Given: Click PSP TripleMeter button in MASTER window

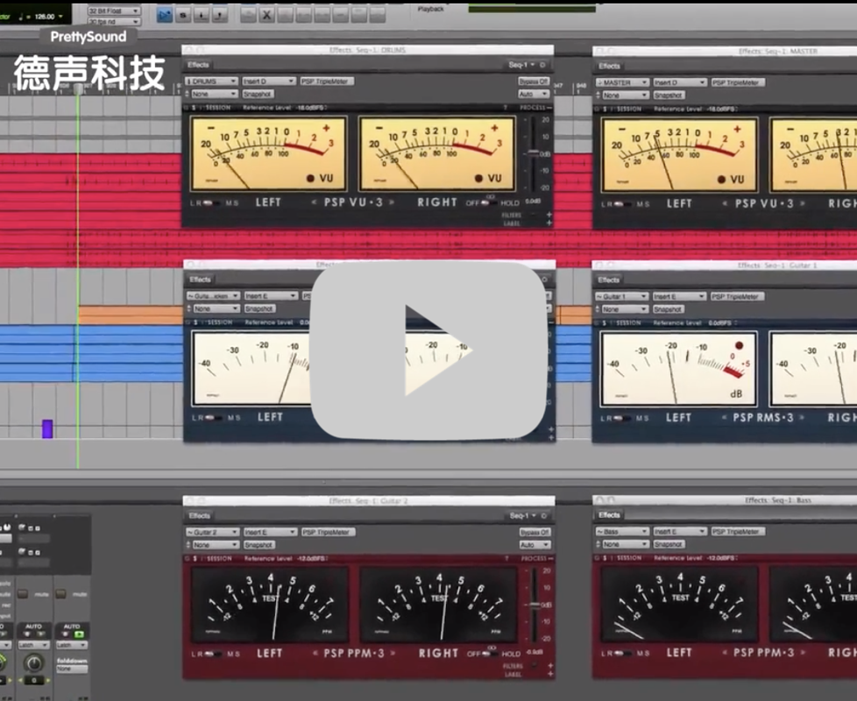Looking at the screenshot, I should tap(738, 82).
